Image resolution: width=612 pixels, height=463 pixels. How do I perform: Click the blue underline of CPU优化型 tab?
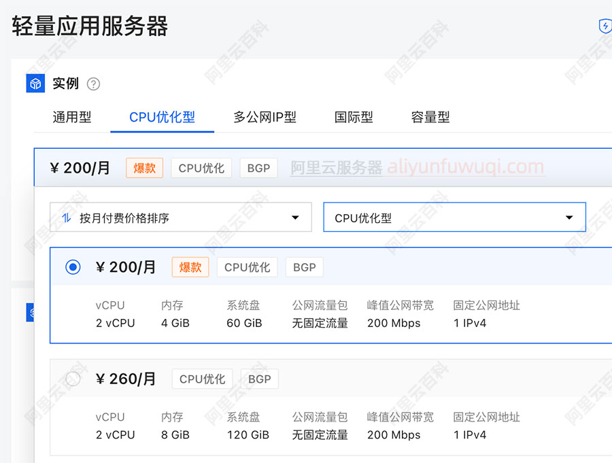coord(162,133)
